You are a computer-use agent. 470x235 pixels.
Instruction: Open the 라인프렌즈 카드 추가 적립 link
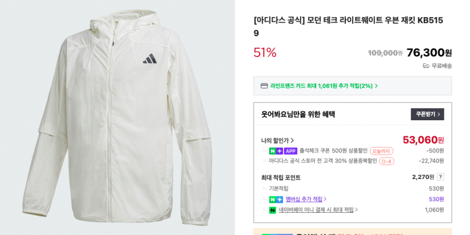coord(321,86)
